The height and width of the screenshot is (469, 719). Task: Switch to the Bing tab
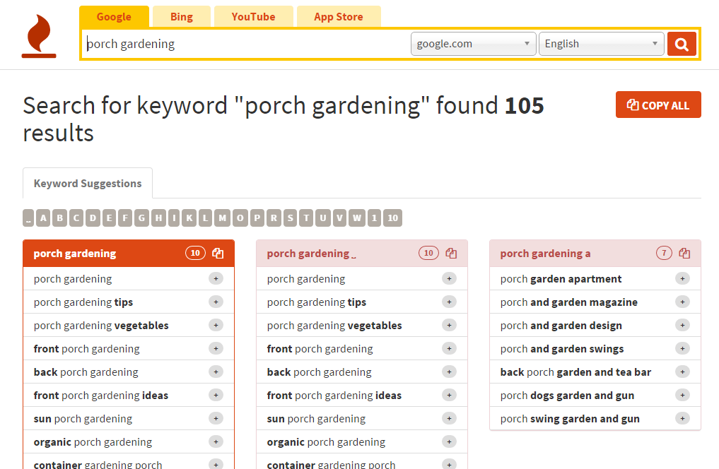(x=182, y=17)
